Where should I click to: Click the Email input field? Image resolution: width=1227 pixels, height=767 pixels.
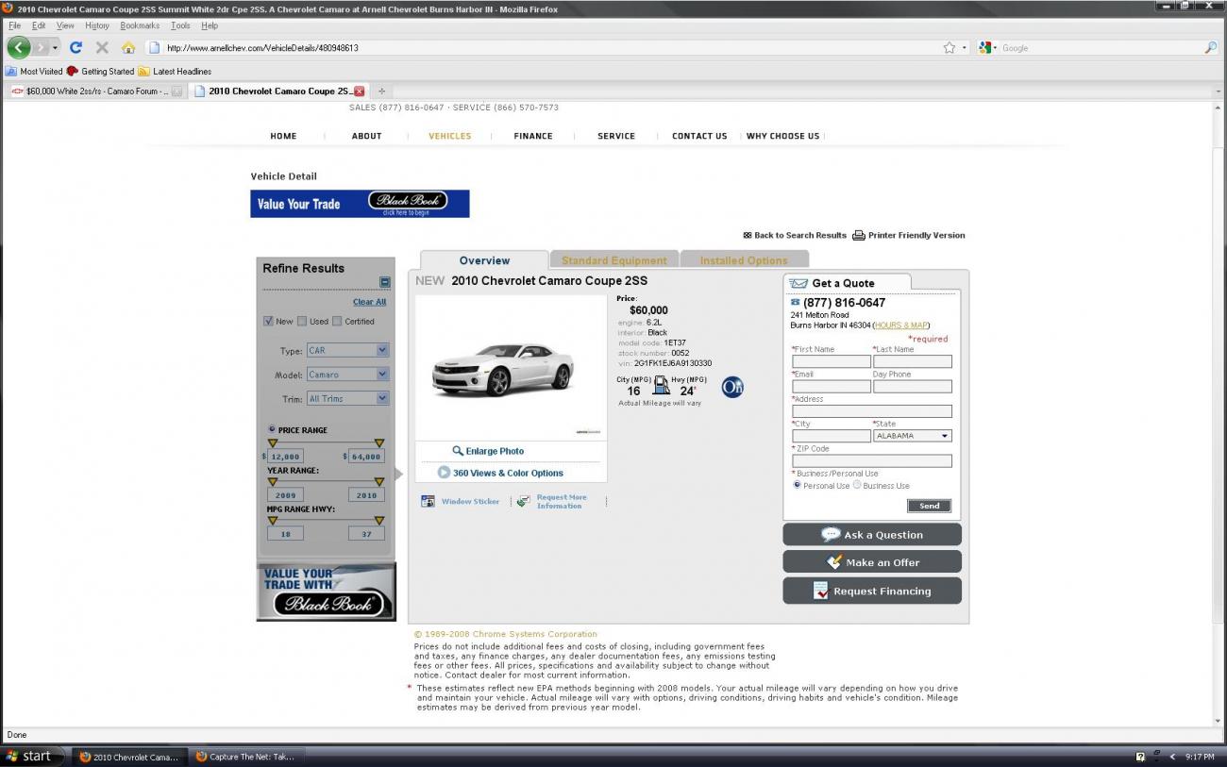click(x=832, y=386)
